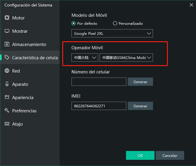This screenshot has width=196, height=166.
Task: Click the Característica de celular tag icon
Action: 7,57
